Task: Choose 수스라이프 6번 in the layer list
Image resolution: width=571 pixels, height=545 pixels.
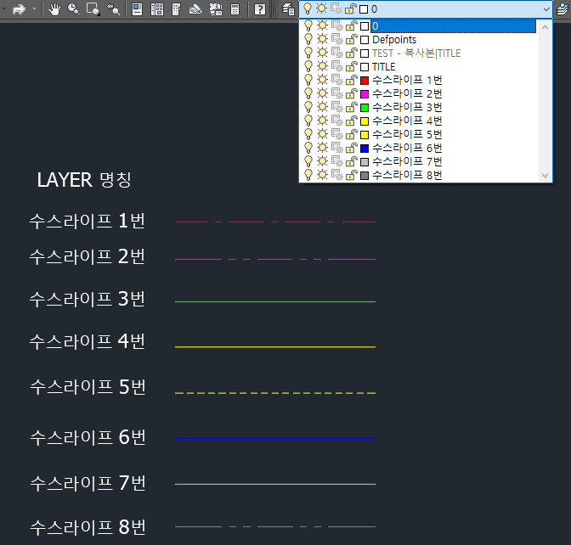Action: (x=407, y=148)
